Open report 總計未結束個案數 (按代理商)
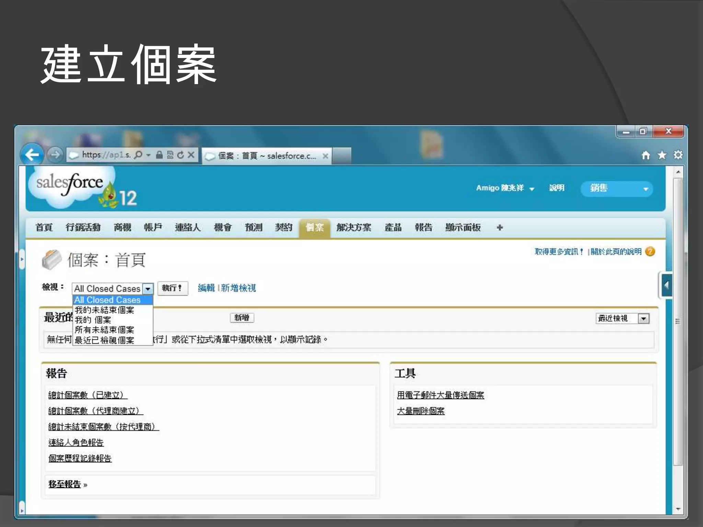 [103, 427]
